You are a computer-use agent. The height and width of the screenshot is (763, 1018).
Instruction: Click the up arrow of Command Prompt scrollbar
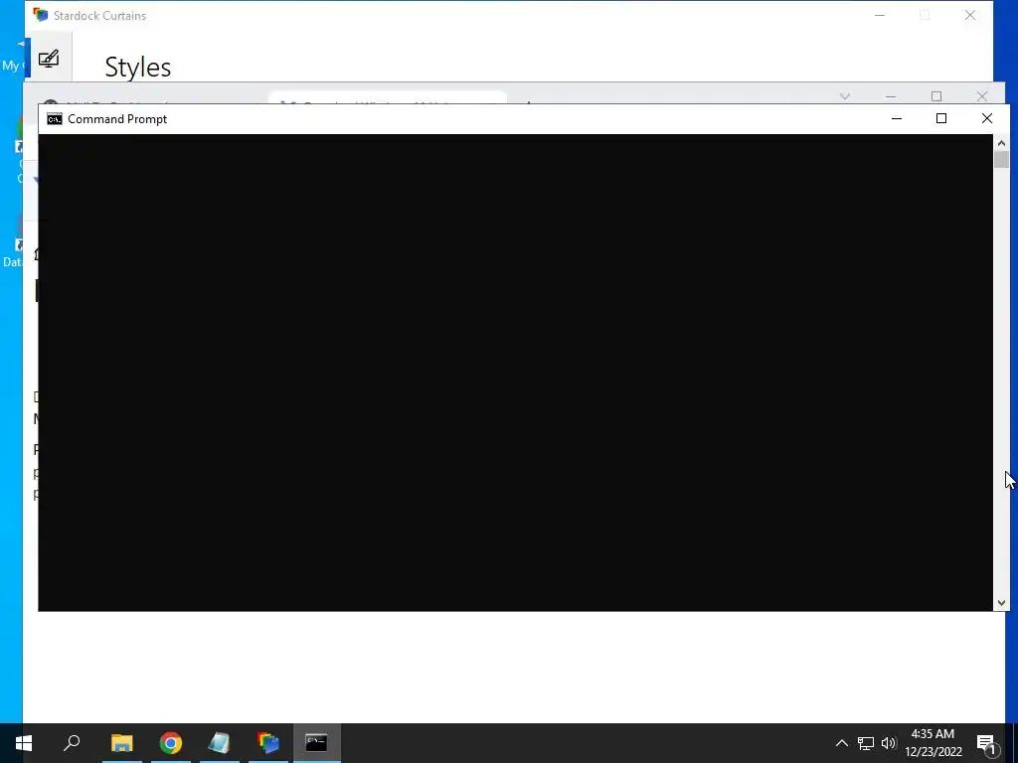tap(1001, 143)
